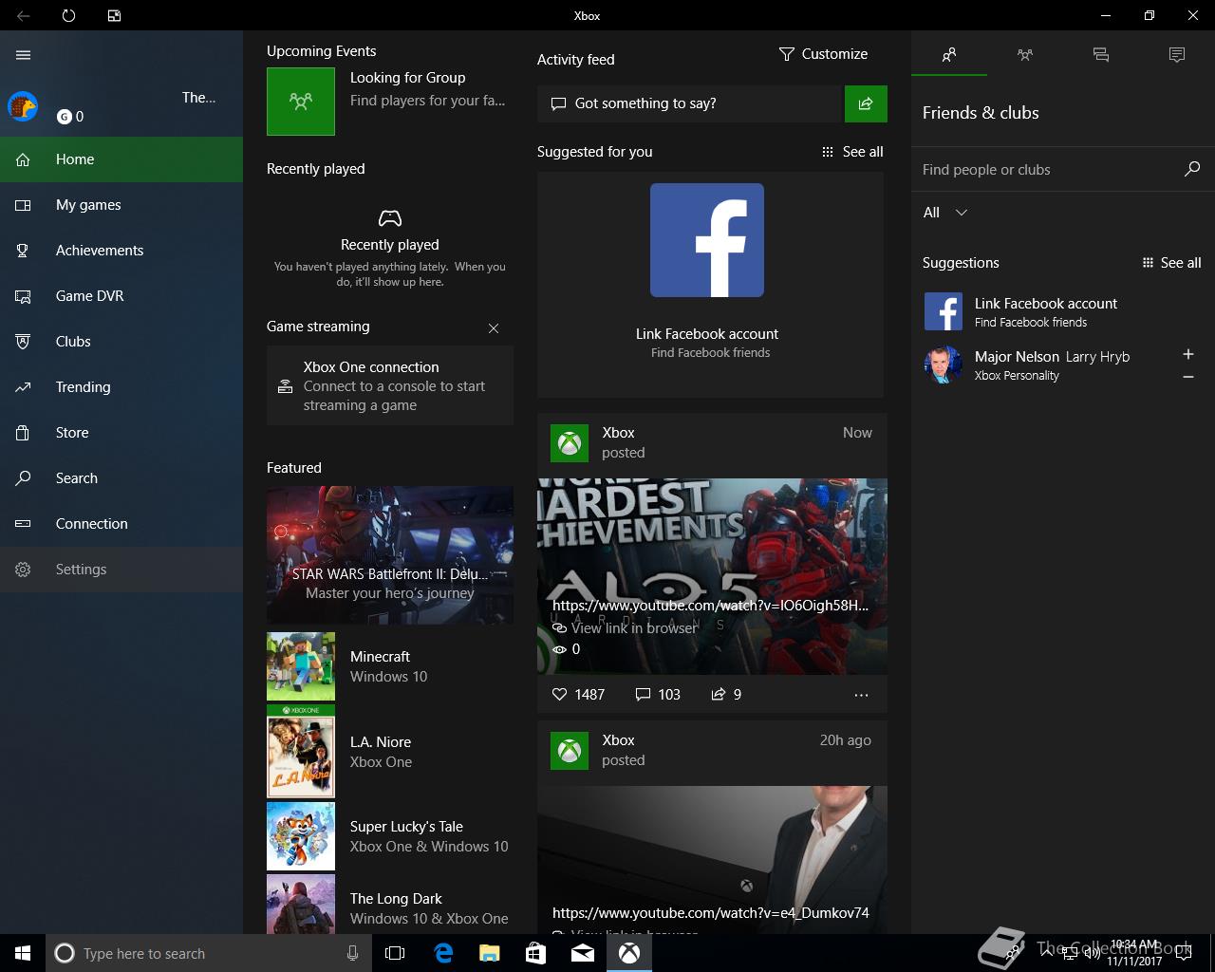
Task: Open Mail app from taskbar
Action: [x=583, y=953]
